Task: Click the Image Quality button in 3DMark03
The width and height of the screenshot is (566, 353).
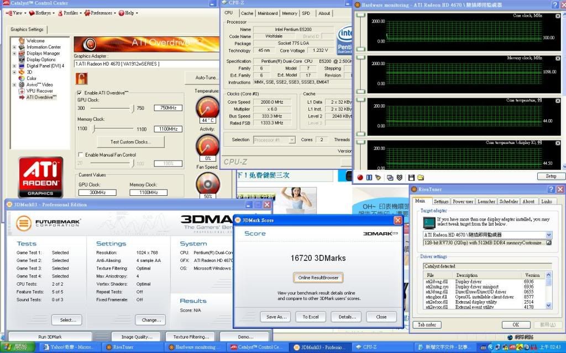Action: (137, 337)
